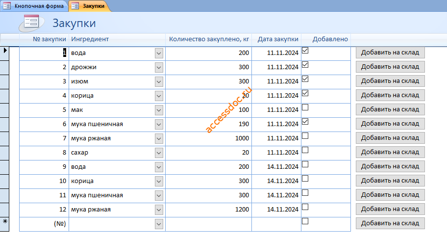Viewport: 447px width, 239px height.
Task: Click the form icon in the Закупки tab
Action: (x=75, y=6)
